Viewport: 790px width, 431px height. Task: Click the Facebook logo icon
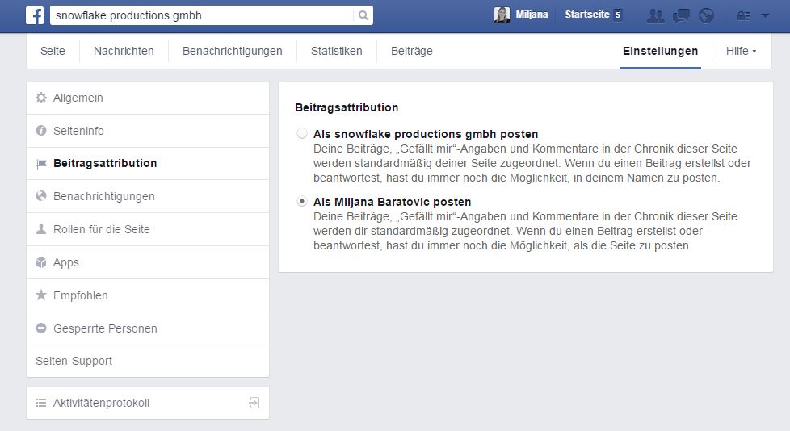(x=35, y=15)
